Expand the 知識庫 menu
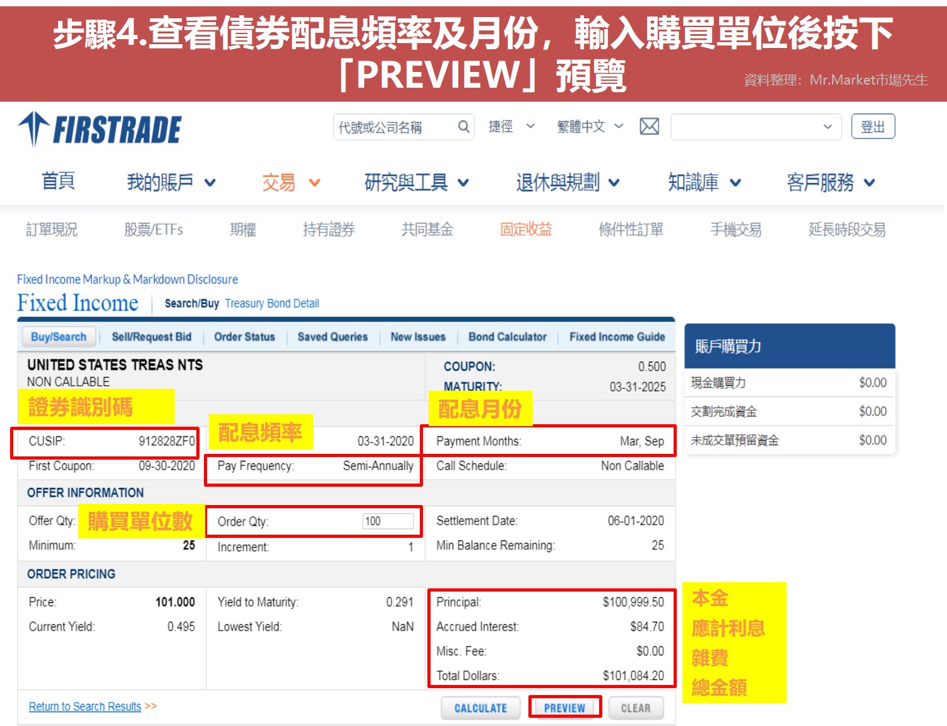Screen dimensions: 947x726 click(704, 182)
